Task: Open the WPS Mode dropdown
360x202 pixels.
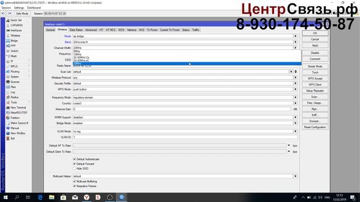Action: (x=295, y=89)
